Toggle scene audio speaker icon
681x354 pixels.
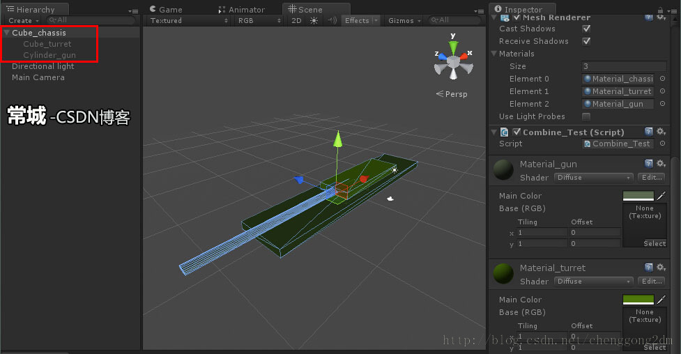[x=332, y=20]
